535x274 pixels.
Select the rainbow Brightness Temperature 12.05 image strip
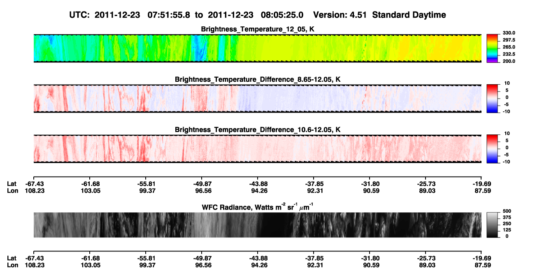(x=258, y=48)
